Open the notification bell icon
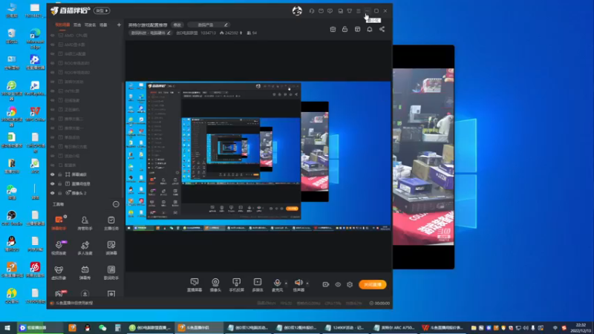This screenshot has height=334, width=594. pyautogui.click(x=369, y=29)
